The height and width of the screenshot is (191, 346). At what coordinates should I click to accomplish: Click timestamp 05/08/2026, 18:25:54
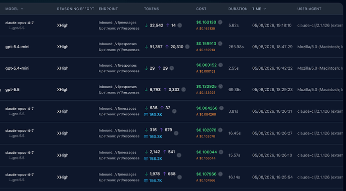click(x=272, y=177)
